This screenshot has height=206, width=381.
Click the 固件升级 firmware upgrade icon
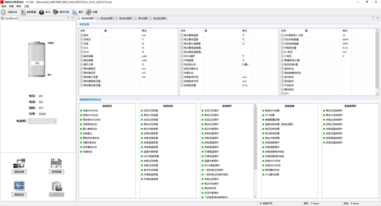pos(56,12)
